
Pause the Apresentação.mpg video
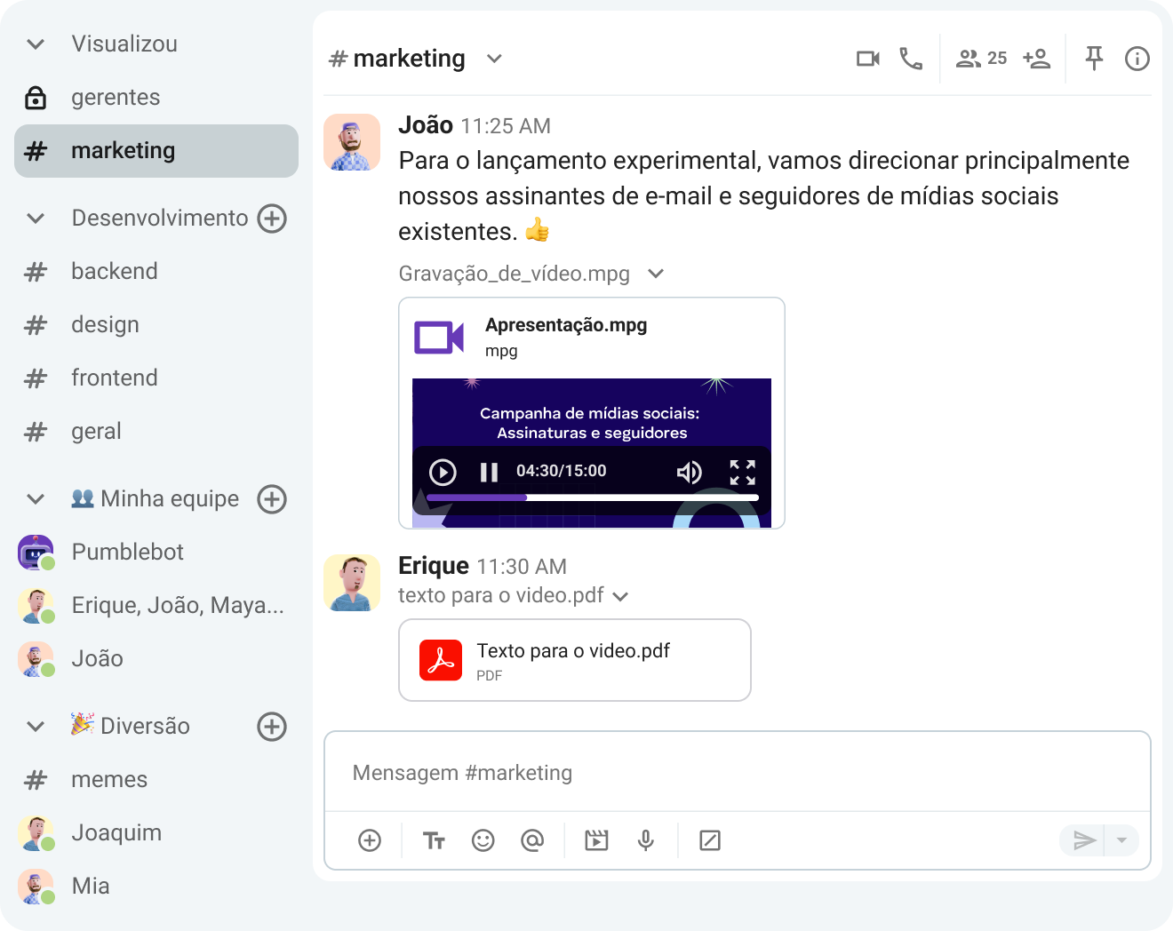tap(487, 472)
